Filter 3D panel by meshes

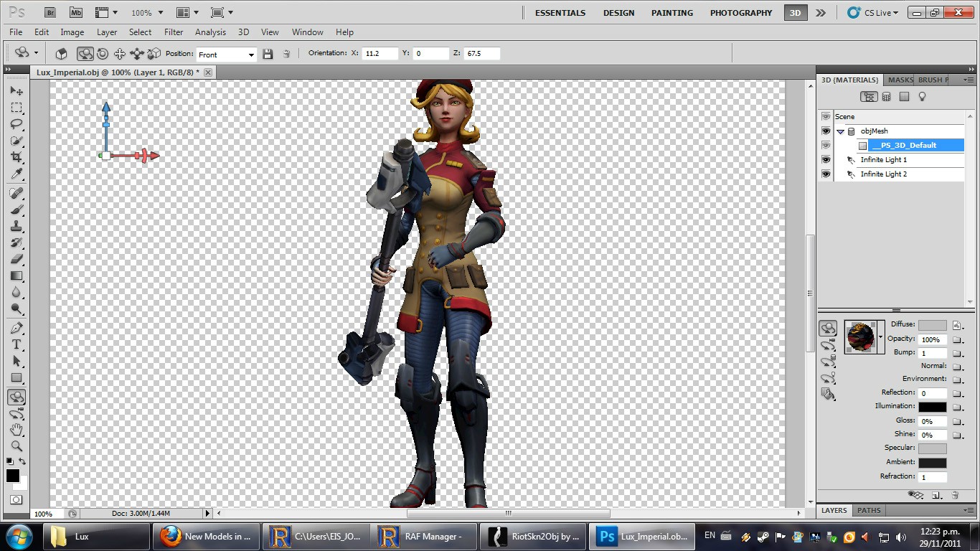pyautogui.click(x=887, y=97)
